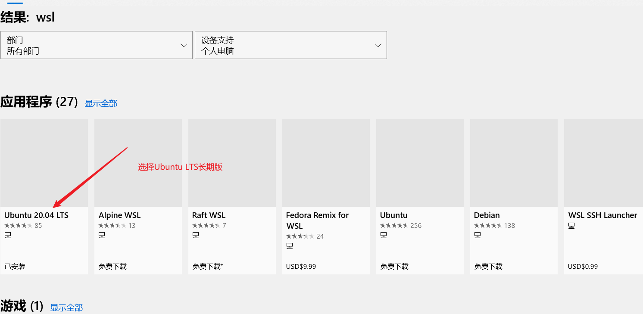Click 免费下载* under Raft WSL
Image resolution: width=643 pixels, height=314 pixels.
point(208,267)
